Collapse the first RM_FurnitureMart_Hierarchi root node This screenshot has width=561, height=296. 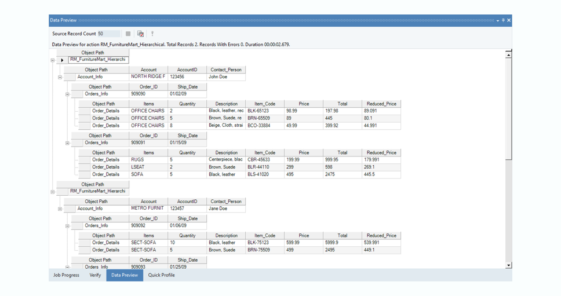(53, 60)
